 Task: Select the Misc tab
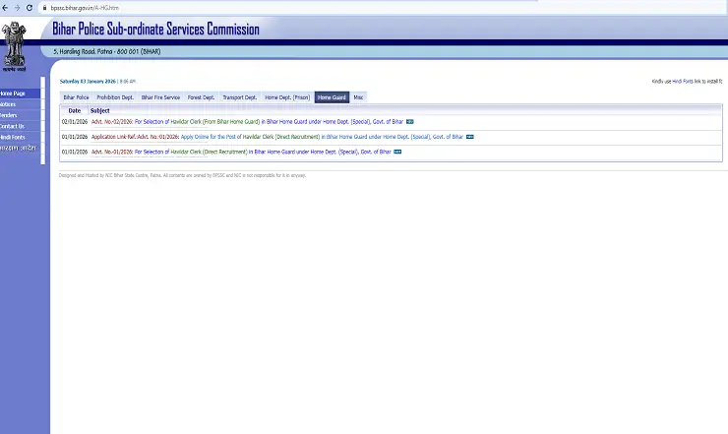(x=358, y=97)
